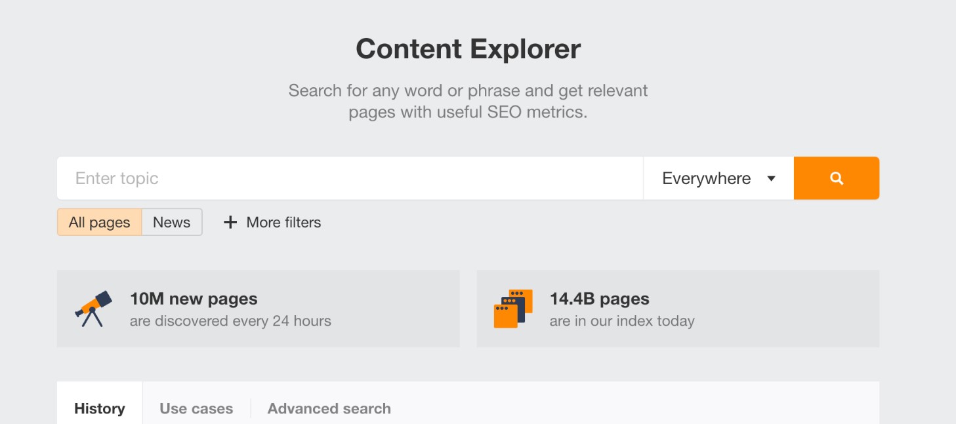This screenshot has height=424, width=956.
Task: Focus the Enter topic search field
Action: point(349,178)
